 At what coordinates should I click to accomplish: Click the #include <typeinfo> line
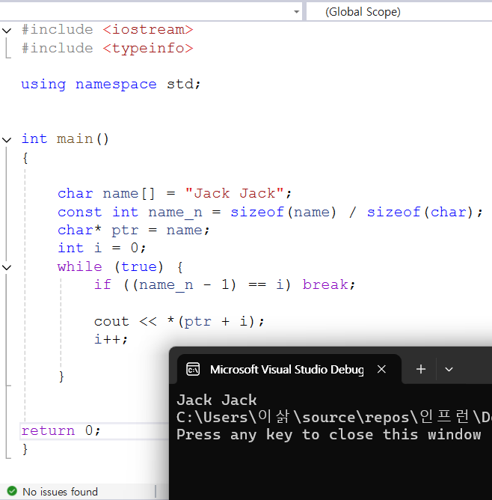[108, 48]
